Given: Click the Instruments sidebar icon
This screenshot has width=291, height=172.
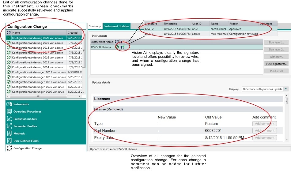Looking at the screenshot, I should coord(9,104).
